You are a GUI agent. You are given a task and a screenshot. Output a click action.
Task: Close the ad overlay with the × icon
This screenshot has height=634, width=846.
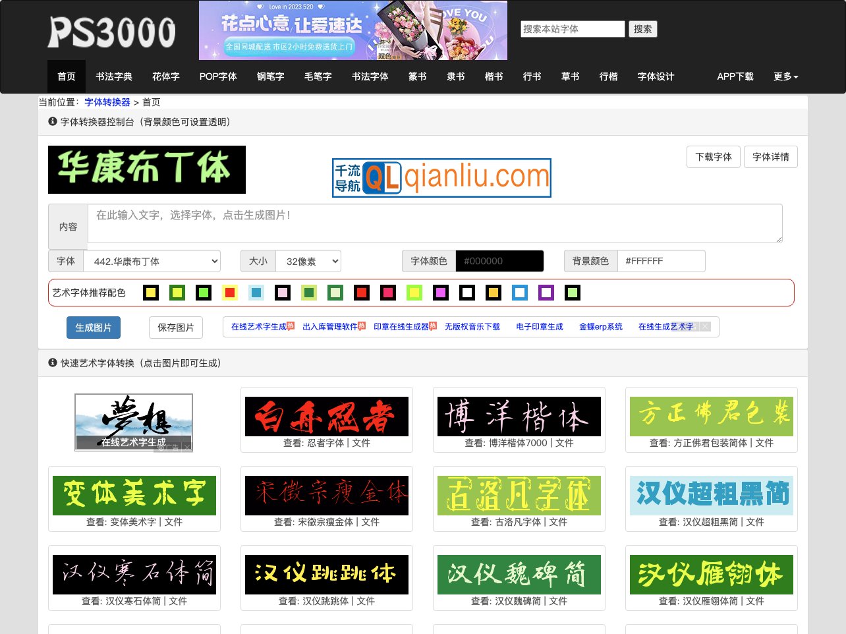tap(704, 326)
